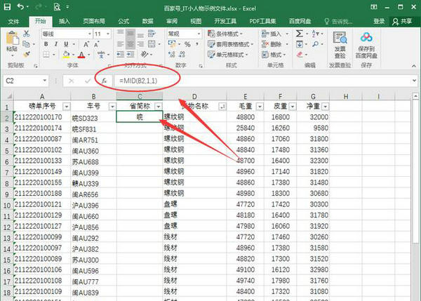The image size is (421, 301).
Task: Click 保存到百度网盘 cloud save icon
Action: pyautogui.click(x=365, y=42)
